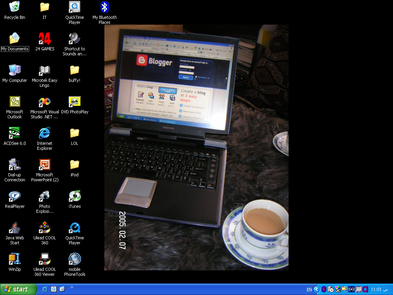
Task: Launch the mobile PhoneTools shortcut
Action: [75, 265]
